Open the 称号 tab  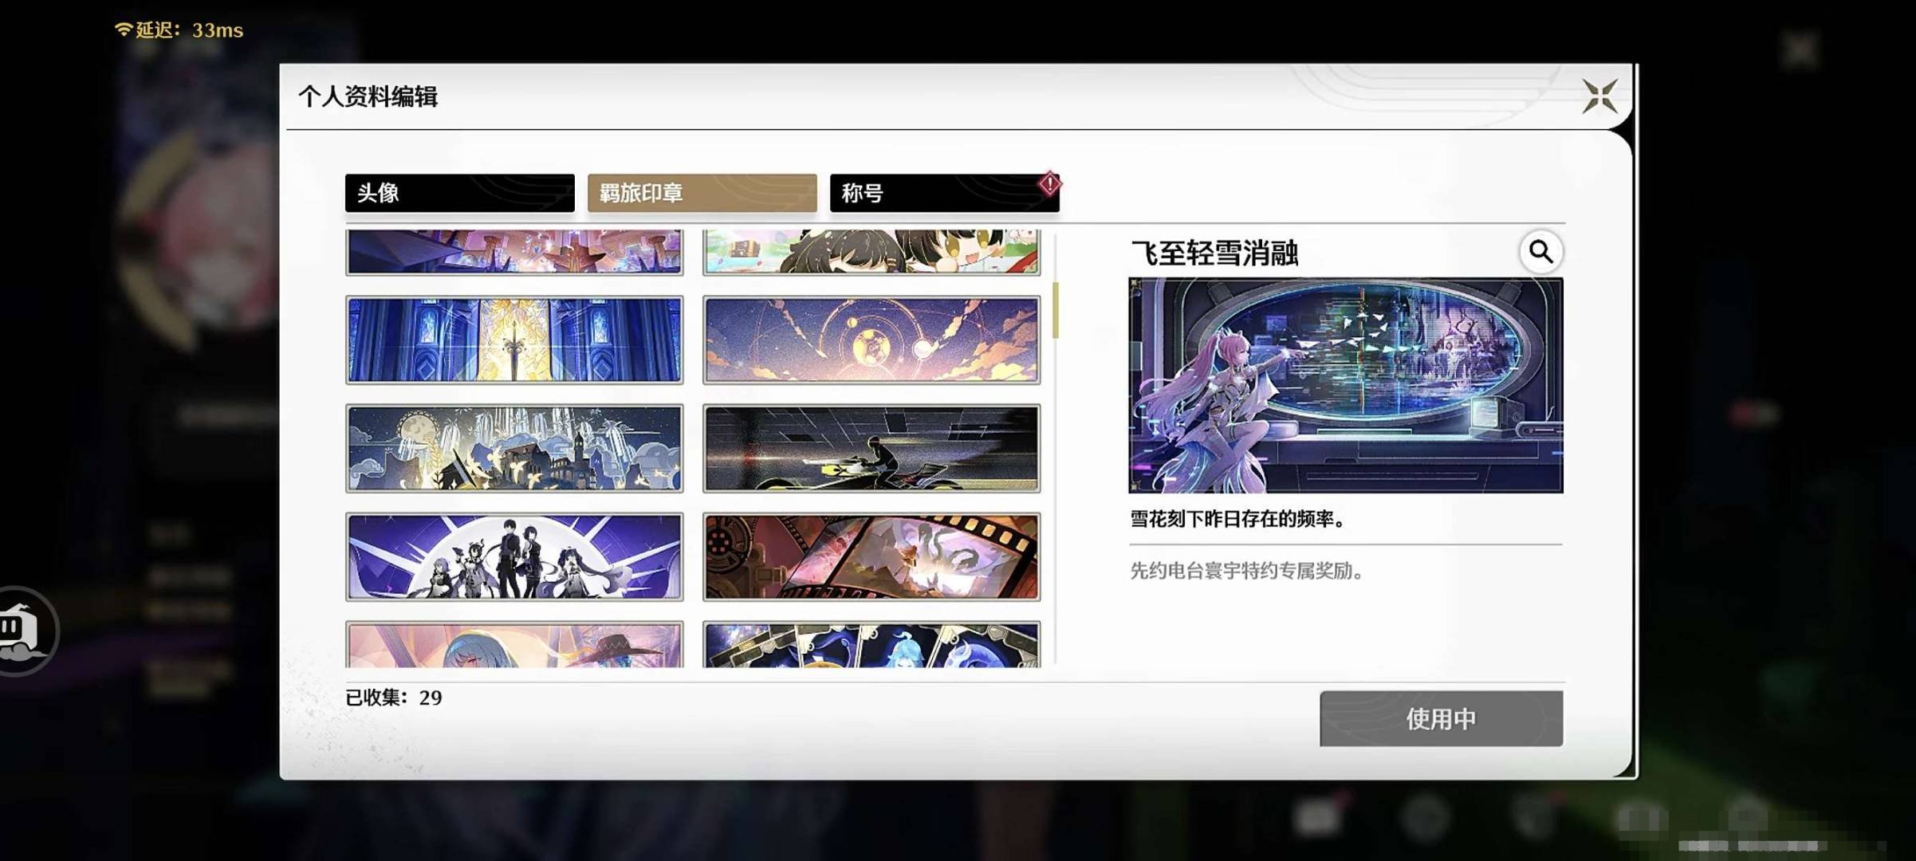(x=943, y=193)
